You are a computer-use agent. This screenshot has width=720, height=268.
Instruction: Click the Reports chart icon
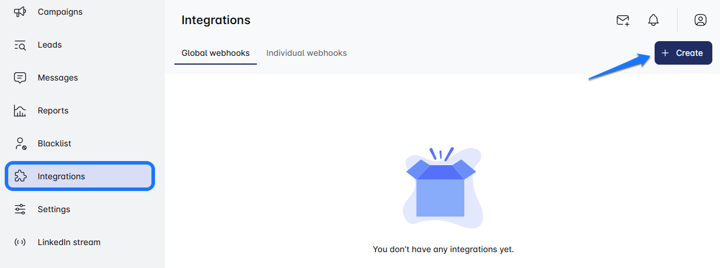(20, 110)
